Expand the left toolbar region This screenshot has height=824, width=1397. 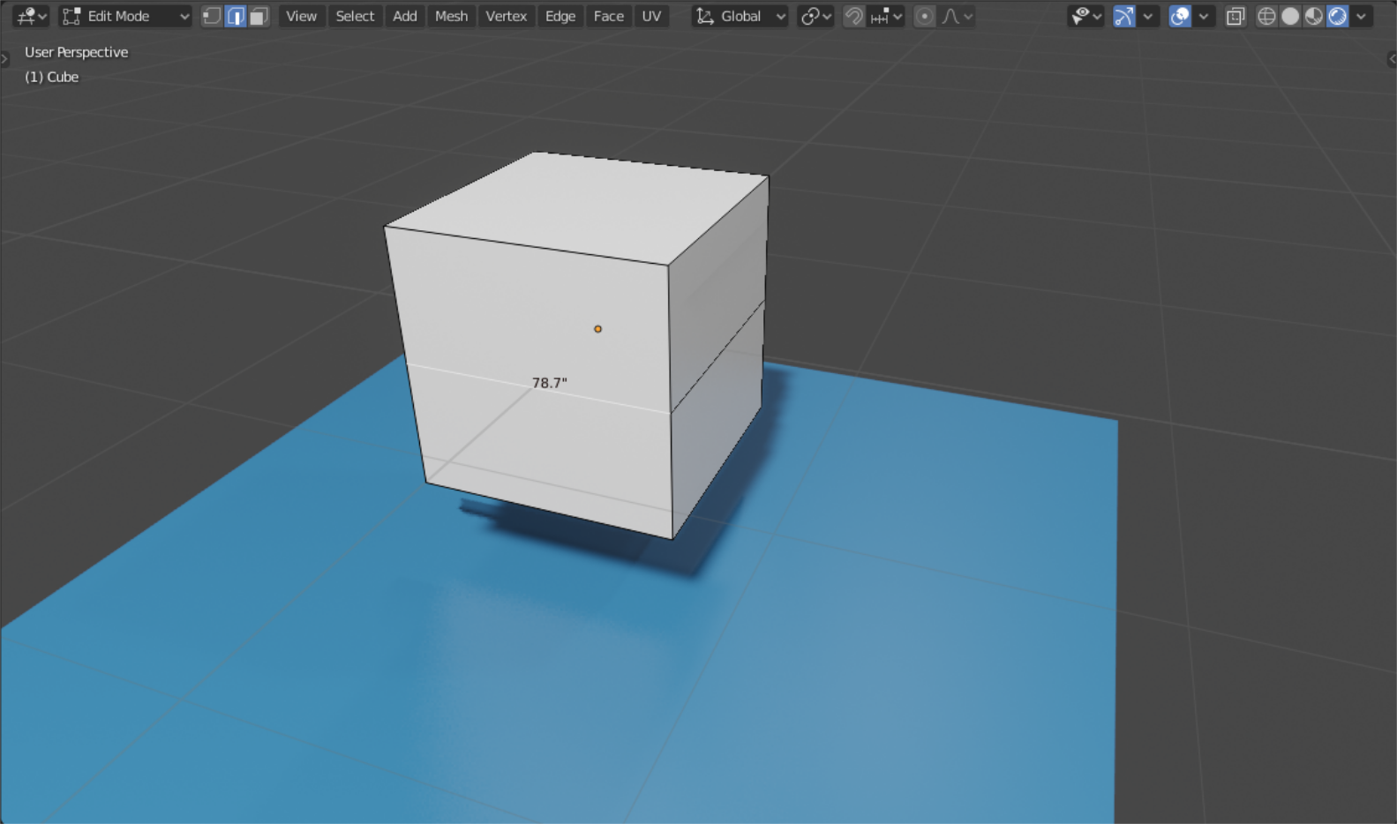[4, 59]
